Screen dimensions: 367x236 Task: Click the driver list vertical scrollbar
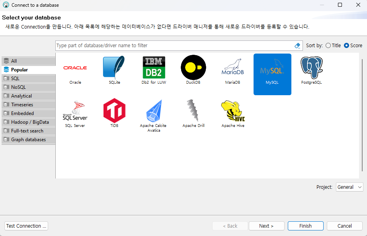(362, 116)
